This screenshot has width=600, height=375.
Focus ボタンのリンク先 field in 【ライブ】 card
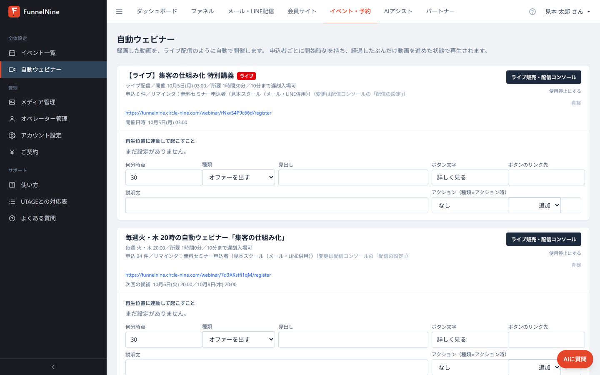tap(546, 177)
